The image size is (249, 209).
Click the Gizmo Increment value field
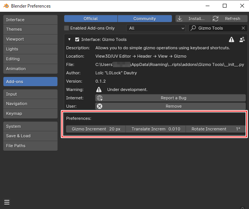click(x=96, y=129)
